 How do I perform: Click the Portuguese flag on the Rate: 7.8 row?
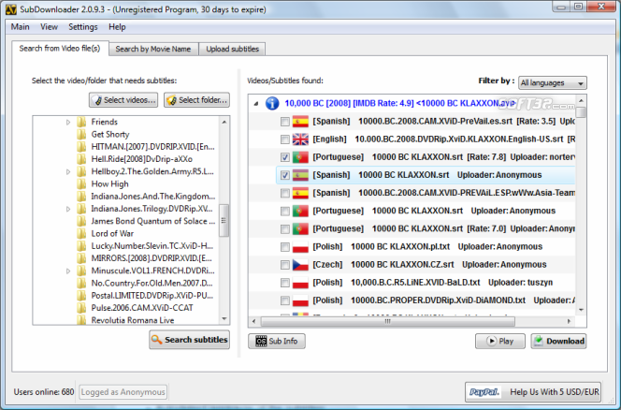(x=300, y=157)
